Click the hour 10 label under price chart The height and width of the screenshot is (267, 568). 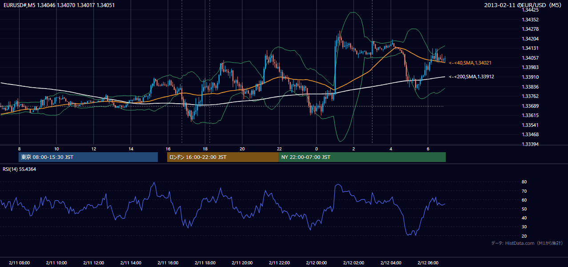coord(56,149)
